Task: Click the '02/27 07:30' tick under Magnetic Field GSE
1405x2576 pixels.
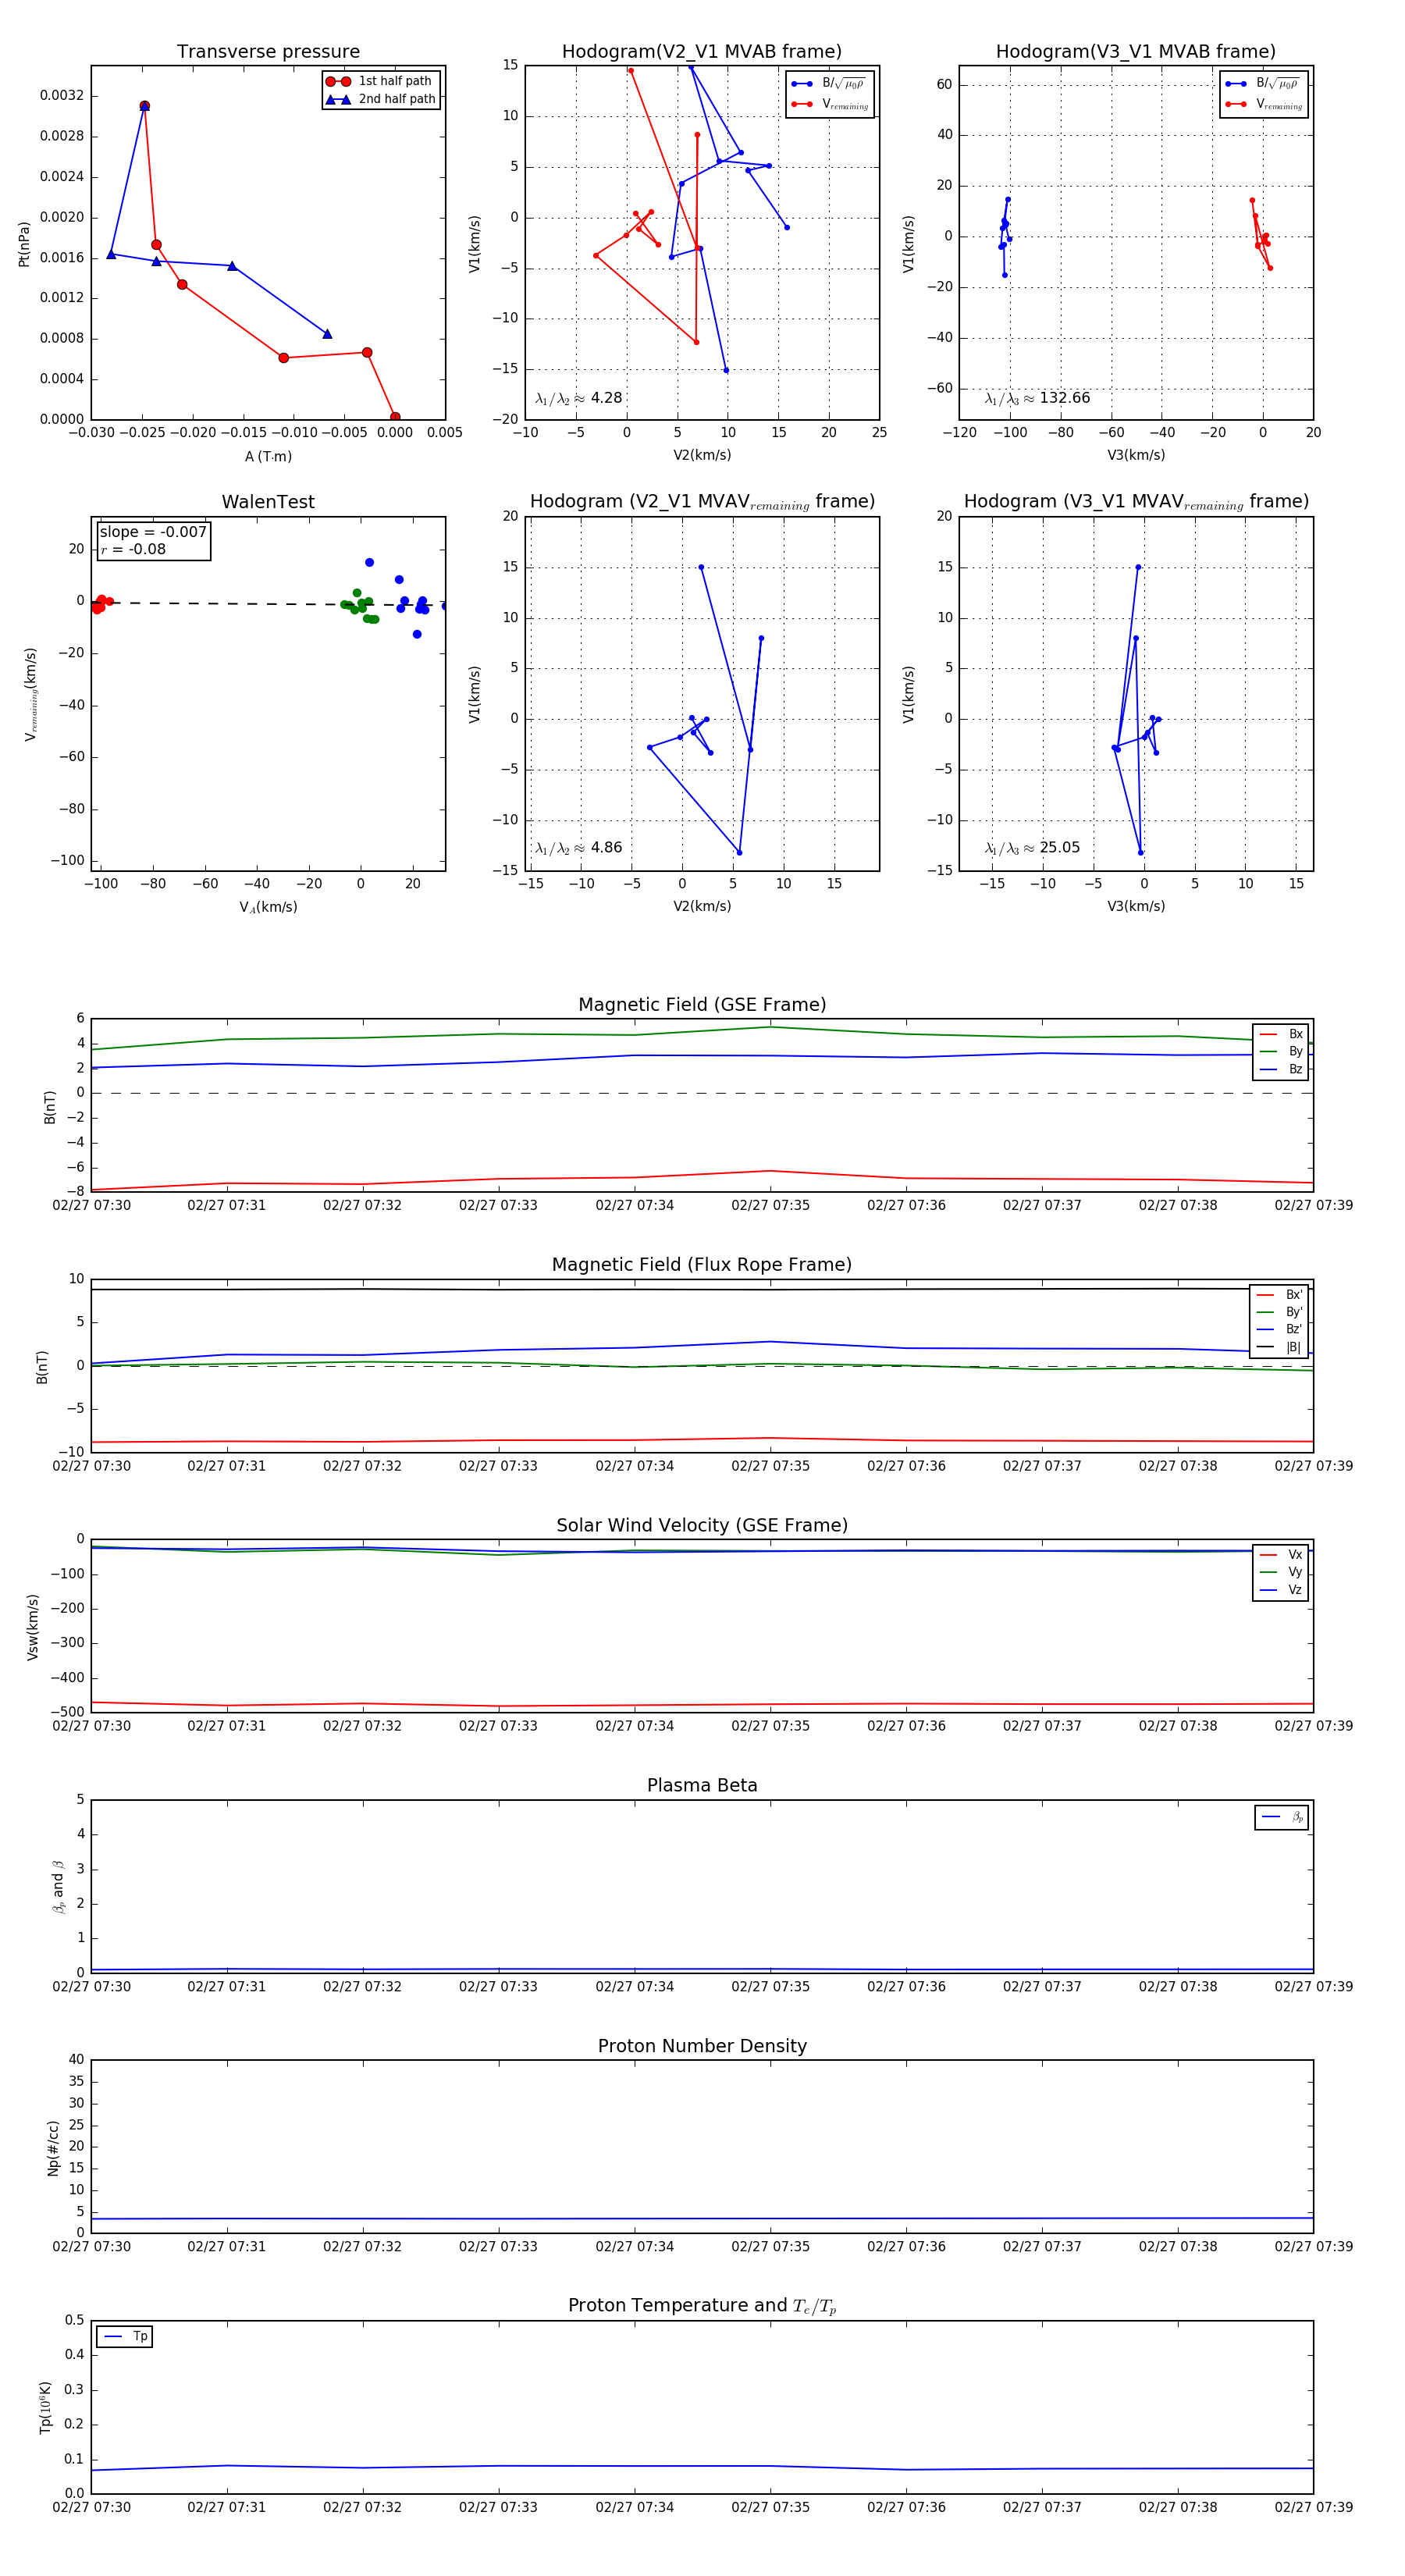Action: 91,1206
